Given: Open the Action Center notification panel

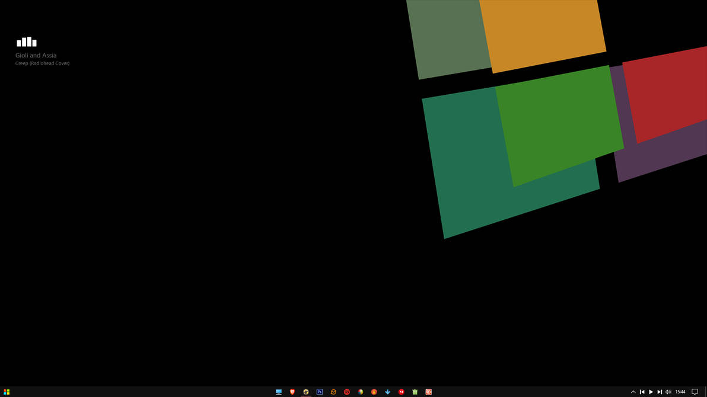Looking at the screenshot, I should (x=695, y=392).
